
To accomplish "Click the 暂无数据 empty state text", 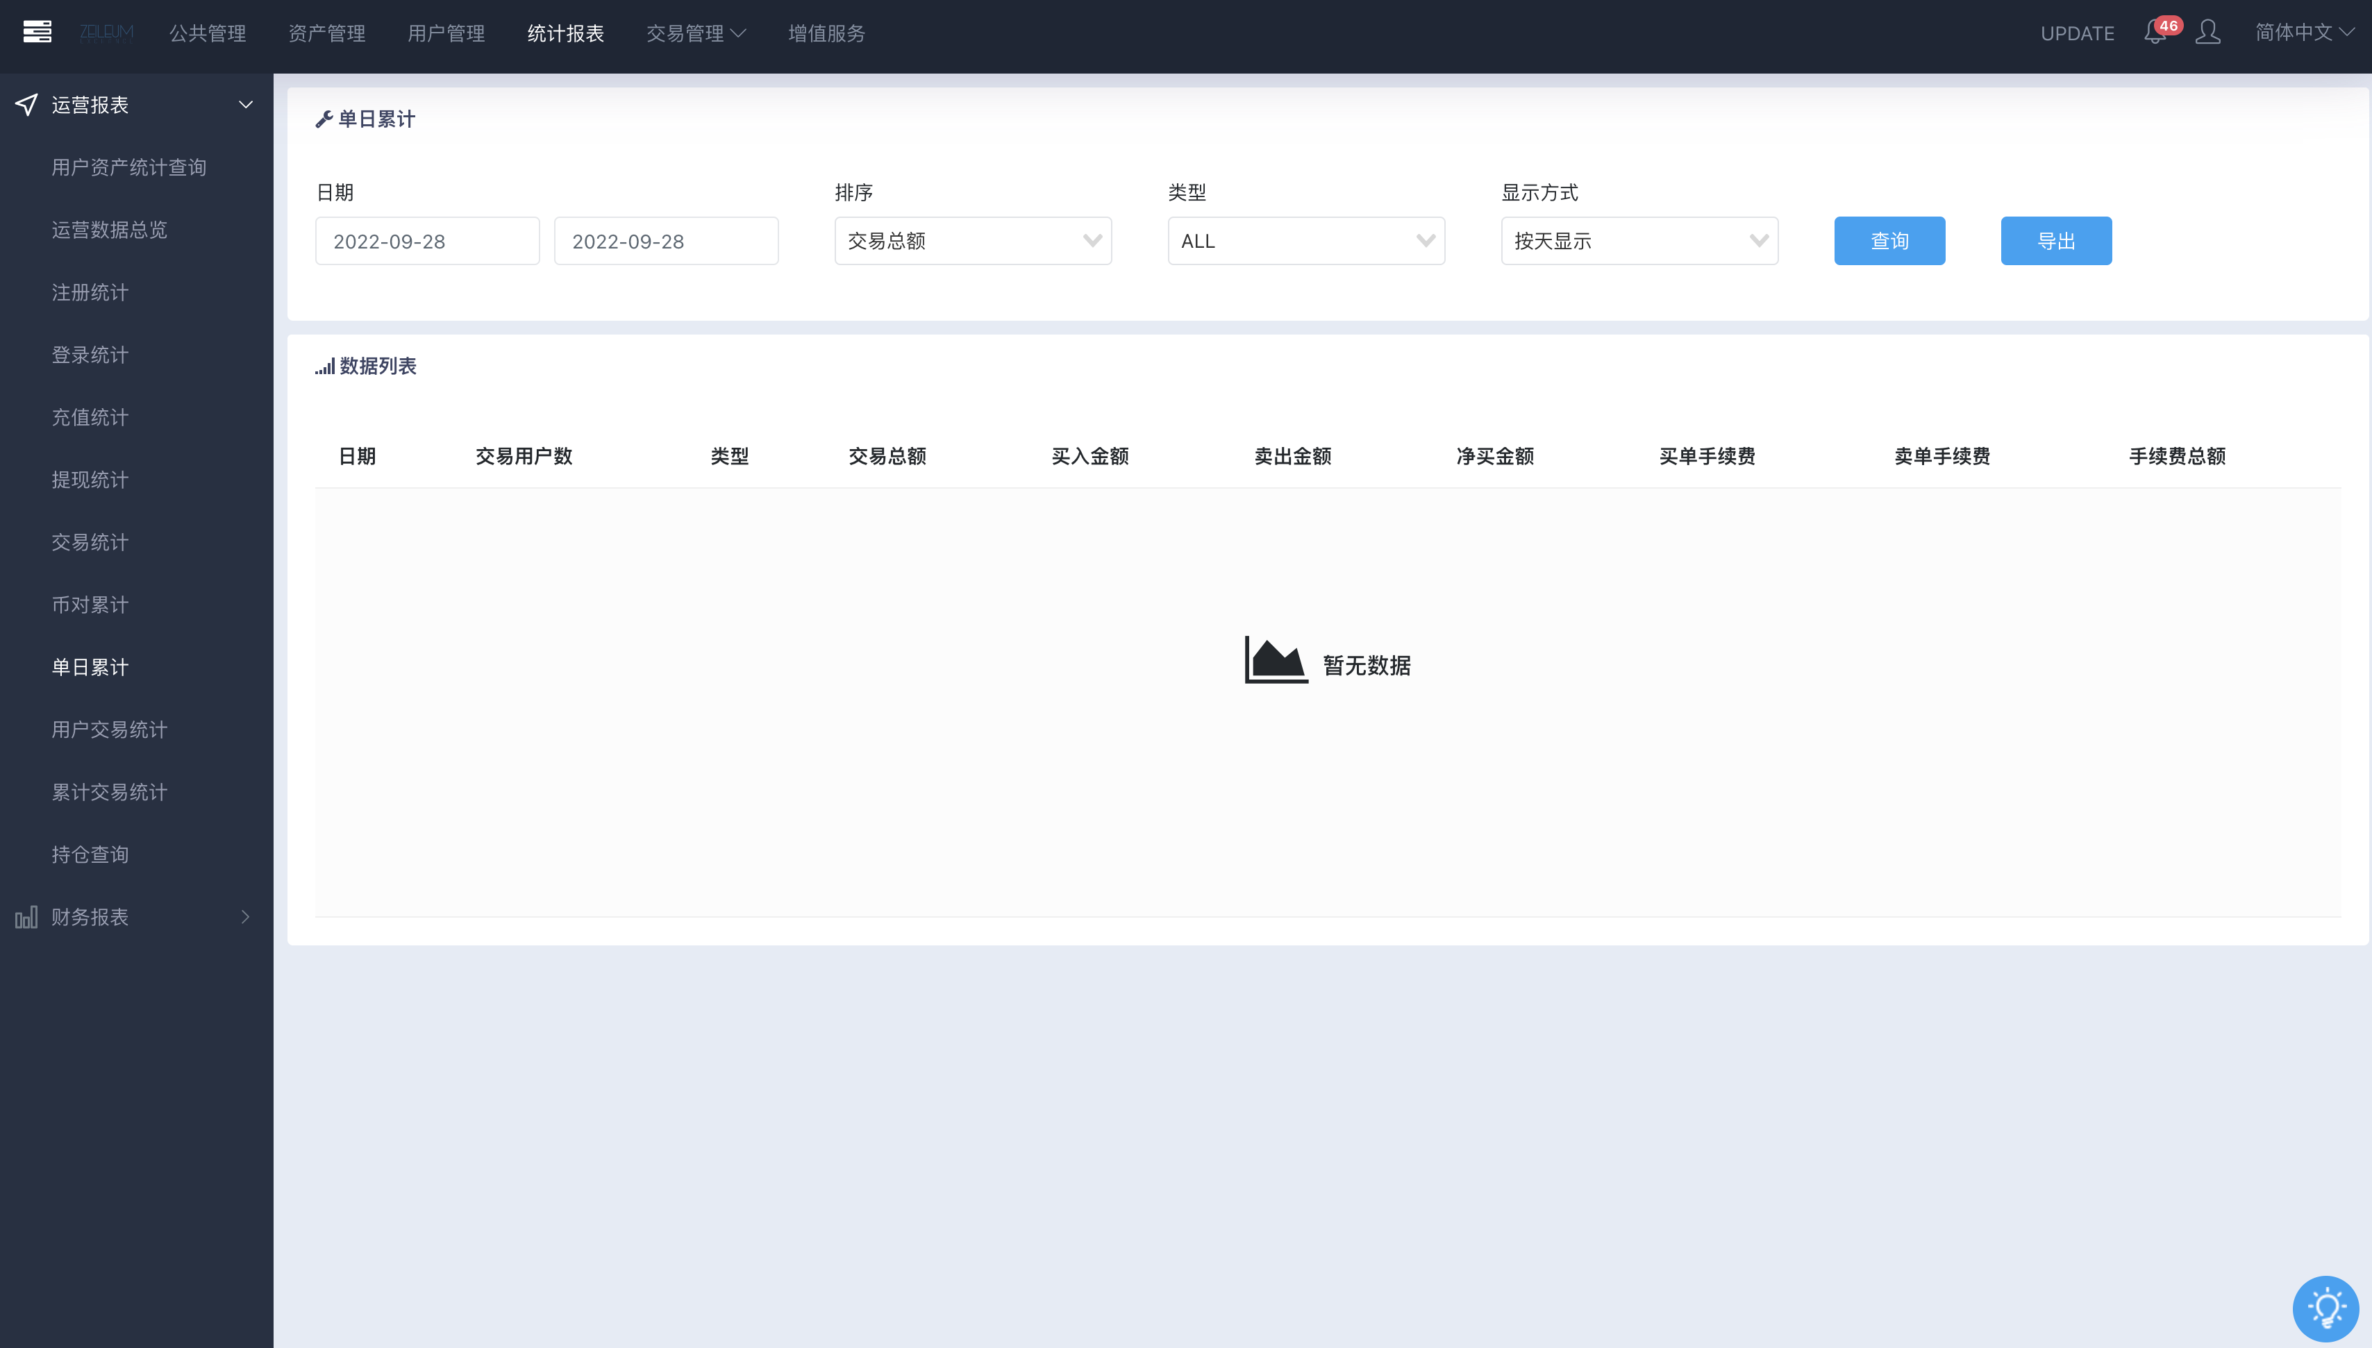I will click(1367, 665).
